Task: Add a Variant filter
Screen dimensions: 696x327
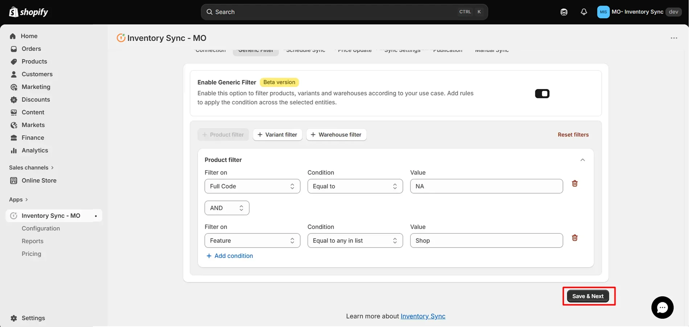Action: pyautogui.click(x=277, y=135)
